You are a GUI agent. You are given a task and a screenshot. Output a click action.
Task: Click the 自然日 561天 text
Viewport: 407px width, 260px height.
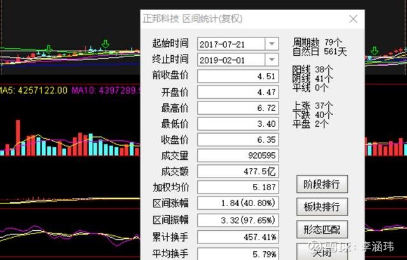pyautogui.click(x=319, y=51)
